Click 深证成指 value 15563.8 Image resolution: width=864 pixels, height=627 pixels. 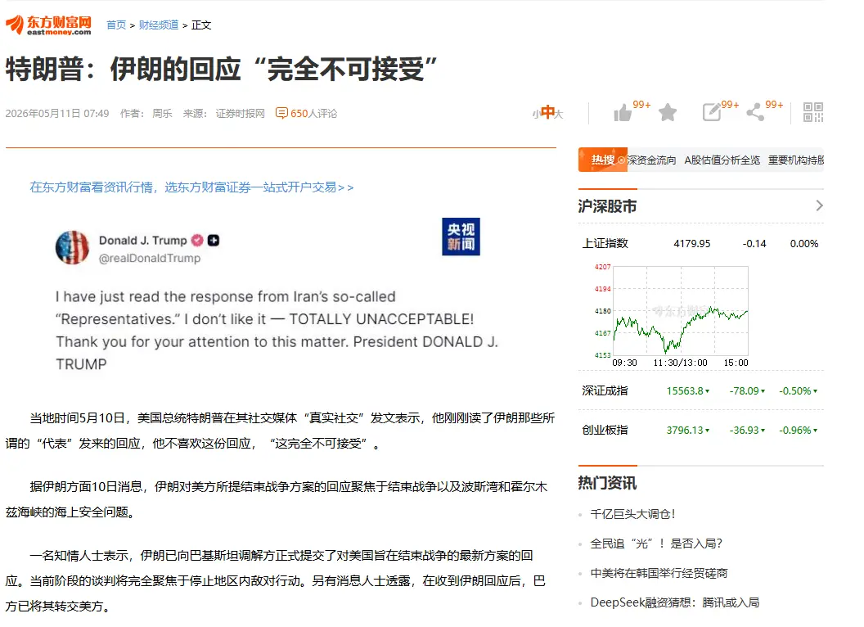click(687, 390)
